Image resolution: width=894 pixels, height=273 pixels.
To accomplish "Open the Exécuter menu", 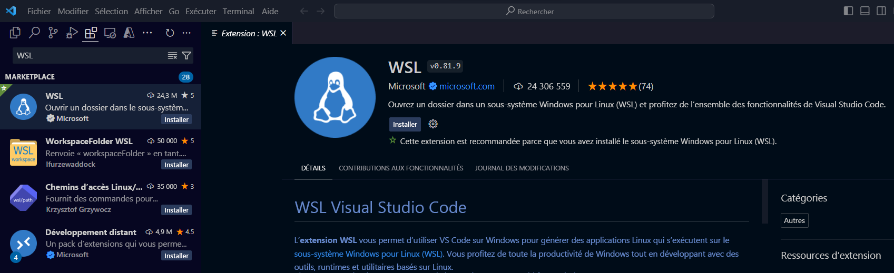I will point(201,11).
